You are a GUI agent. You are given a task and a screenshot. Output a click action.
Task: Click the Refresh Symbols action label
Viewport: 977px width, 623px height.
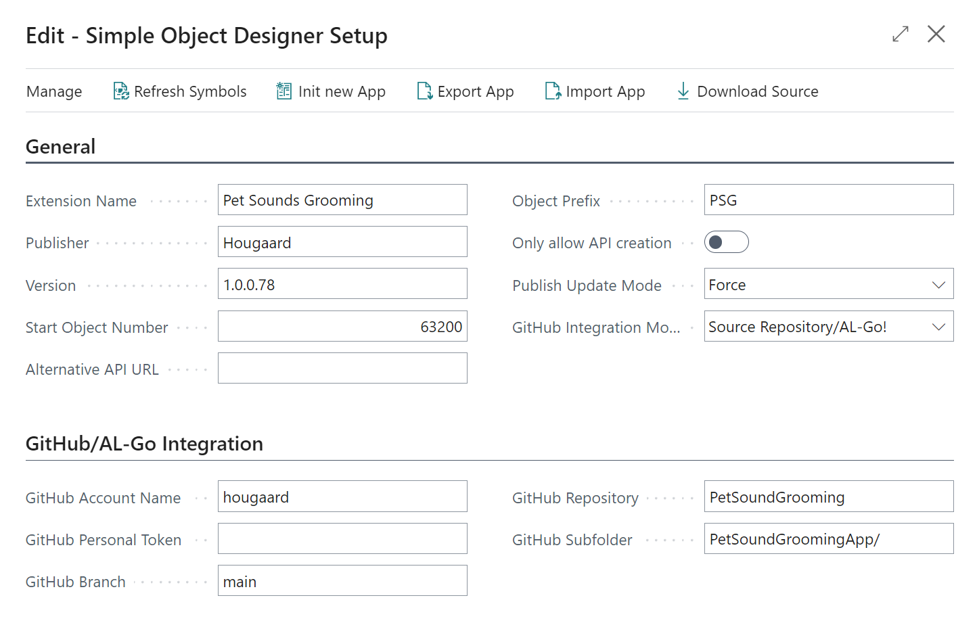[190, 91]
